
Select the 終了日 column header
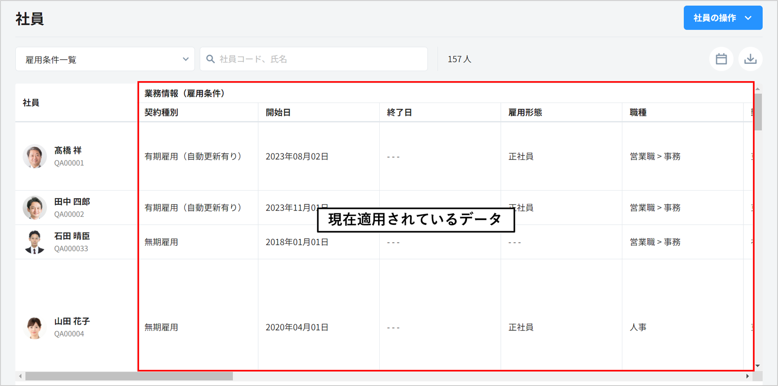coord(399,113)
